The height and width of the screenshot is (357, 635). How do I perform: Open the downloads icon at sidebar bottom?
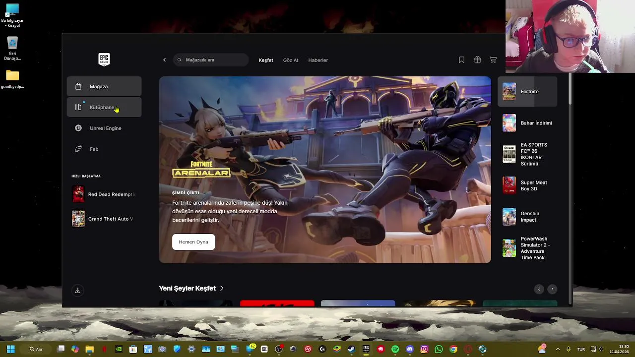coord(78,291)
